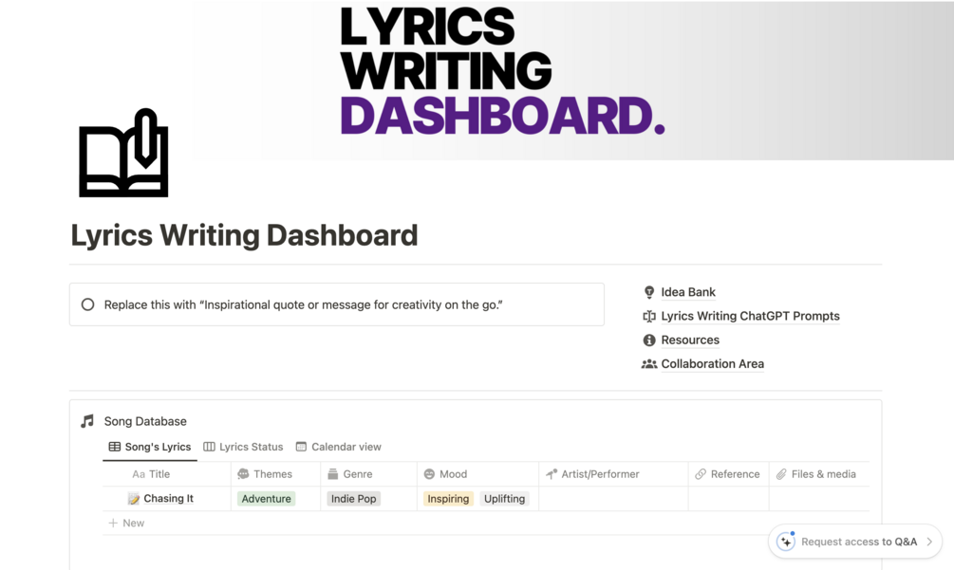The width and height of the screenshot is (954, 570).
Task: Add a new row with the New button
Action: [126, 524]
